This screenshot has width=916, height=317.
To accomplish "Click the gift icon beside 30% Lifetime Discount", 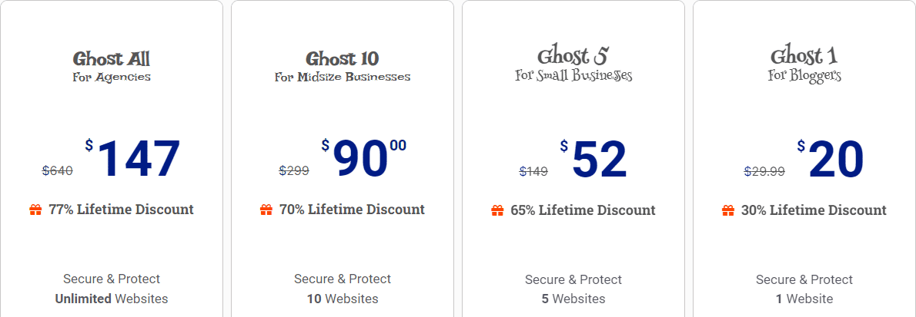I will pos(728,210).
